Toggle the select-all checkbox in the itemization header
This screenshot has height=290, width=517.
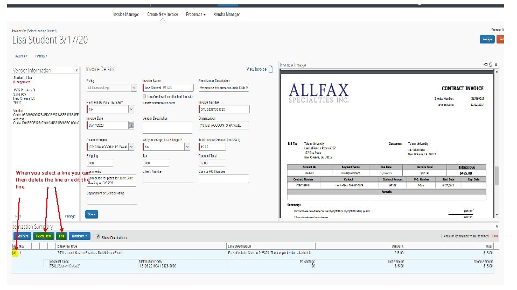[14, 246]
